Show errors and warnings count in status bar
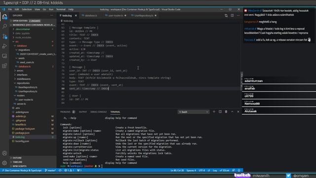Image resolution: width=316 pixels, height=178 pixels. pyautogui.click(x=69, y=171)
